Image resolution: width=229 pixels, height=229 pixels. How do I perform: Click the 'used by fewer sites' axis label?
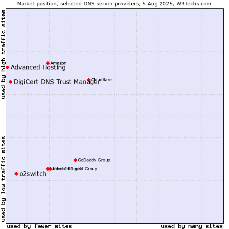click(39, 226)
